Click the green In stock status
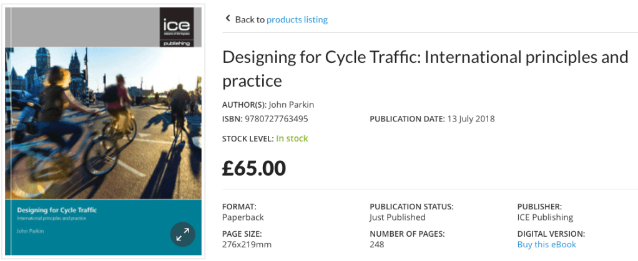This screenshot has height=261, width=638. point(292,138)
